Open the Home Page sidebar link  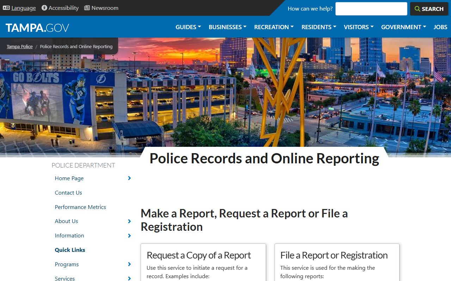(x=69, y=178)
